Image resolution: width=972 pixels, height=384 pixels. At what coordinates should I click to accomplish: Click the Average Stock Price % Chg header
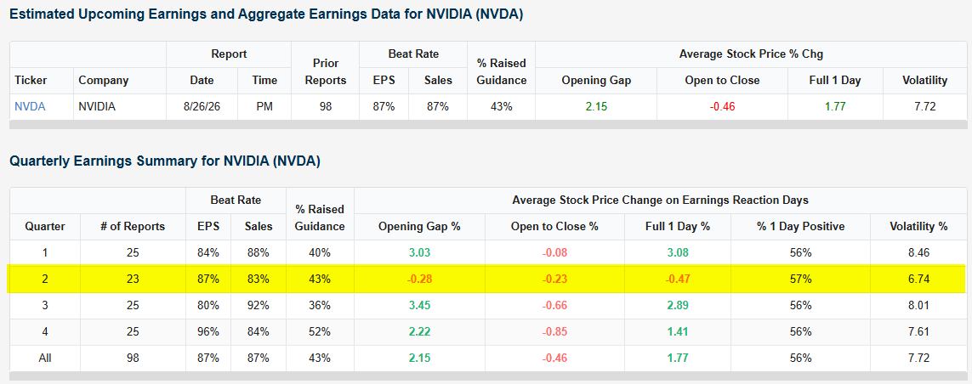[x=751, y=54]
